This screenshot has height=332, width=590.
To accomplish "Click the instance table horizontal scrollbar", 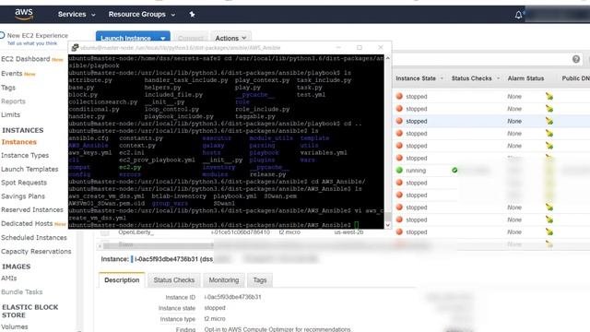I will (158, 245).
